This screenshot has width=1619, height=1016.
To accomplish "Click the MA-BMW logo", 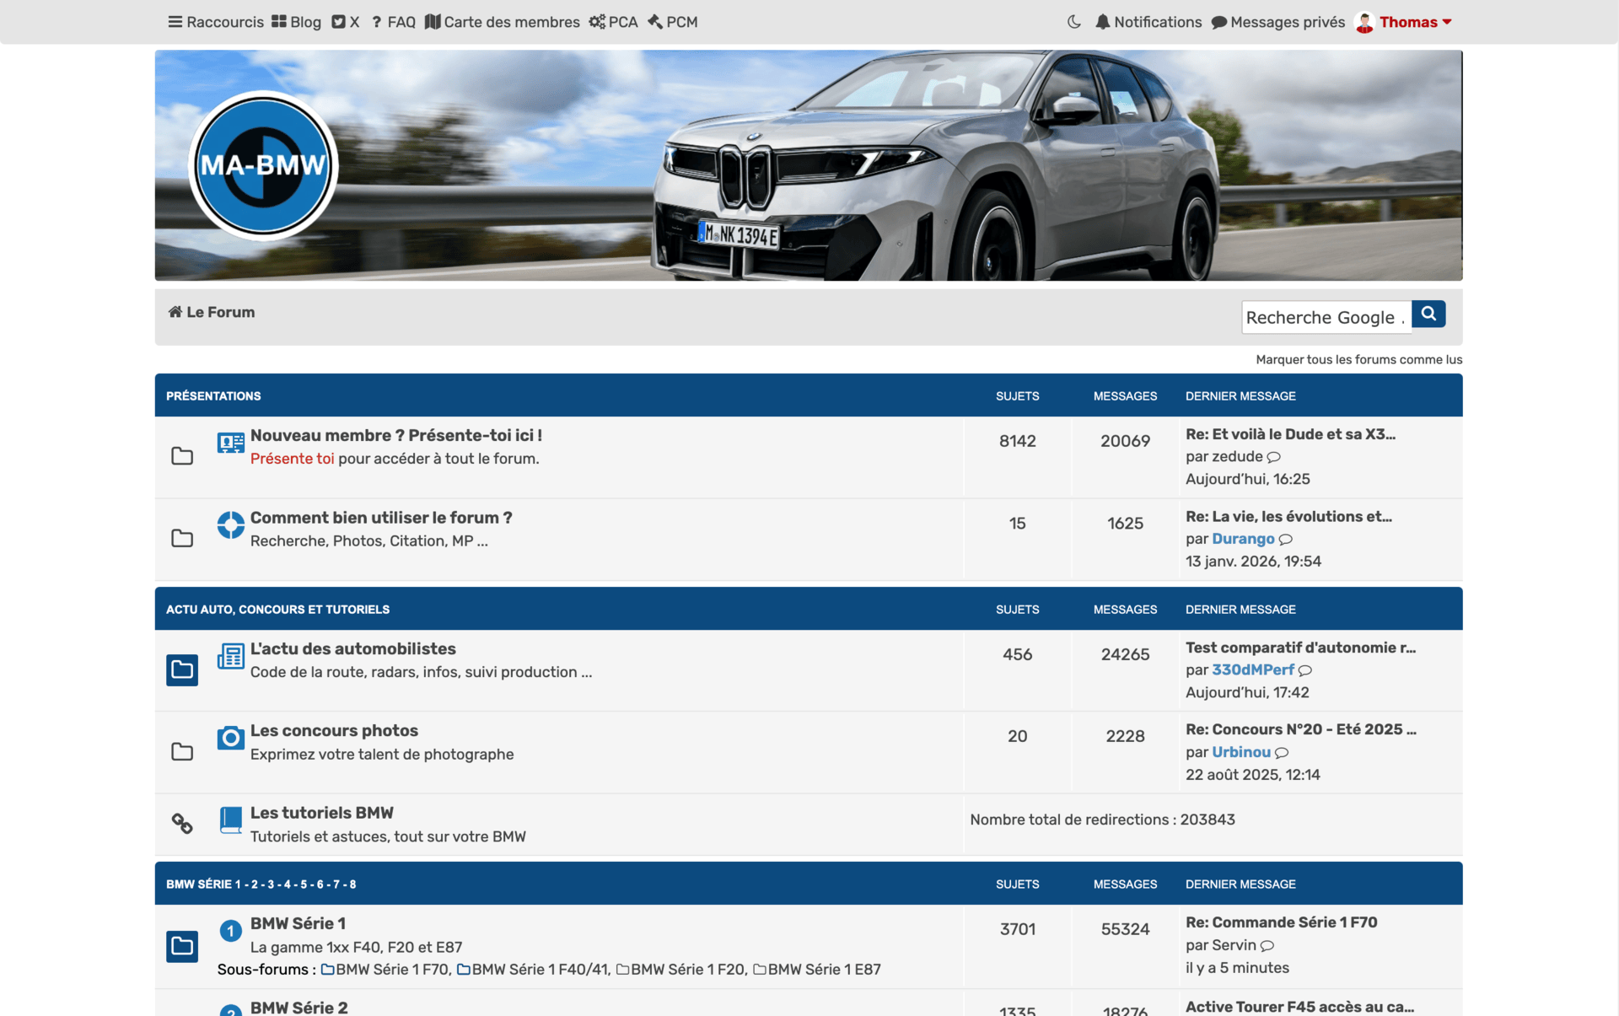I will coord(263,165).
